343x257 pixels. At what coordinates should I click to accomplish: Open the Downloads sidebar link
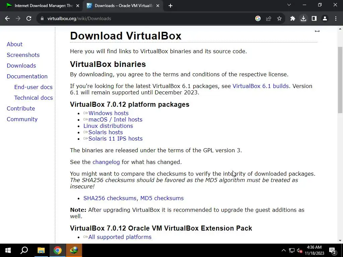21,66
